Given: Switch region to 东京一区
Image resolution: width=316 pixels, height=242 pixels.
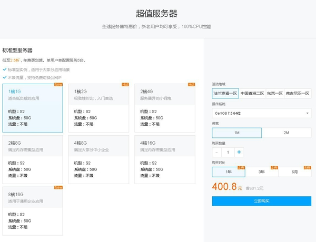Looking at the screenshot, I should coord(274,94).
